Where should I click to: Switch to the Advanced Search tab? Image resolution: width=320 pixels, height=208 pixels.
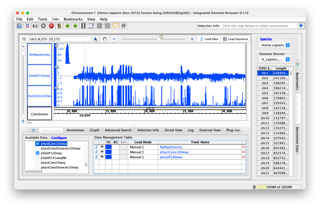[x=118, y=130]
